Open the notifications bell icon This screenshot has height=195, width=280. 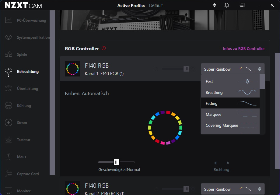(227, 5)
